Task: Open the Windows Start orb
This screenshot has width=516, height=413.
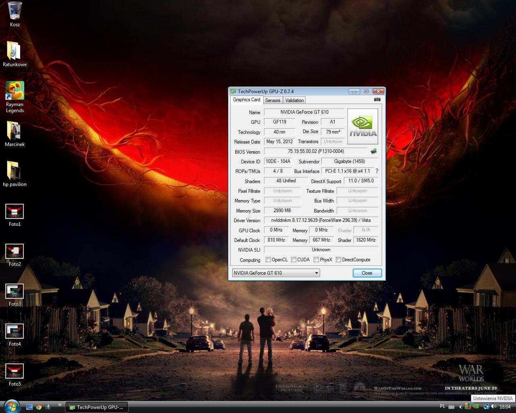Action: coord(11,406)
